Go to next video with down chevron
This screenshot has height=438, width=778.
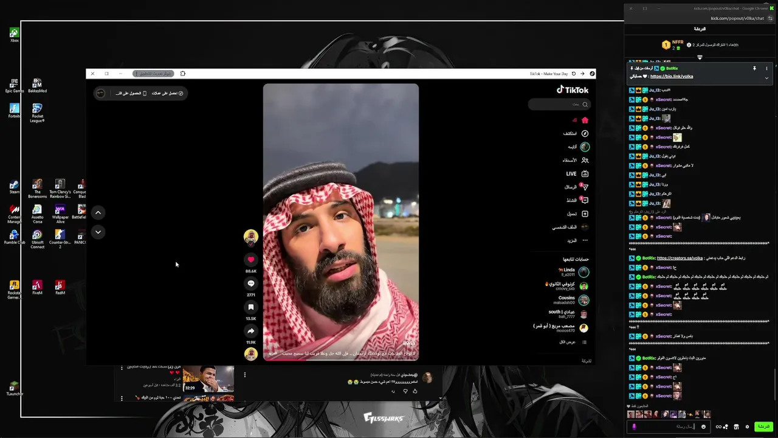pyautogui.click(x=98, y=232)
